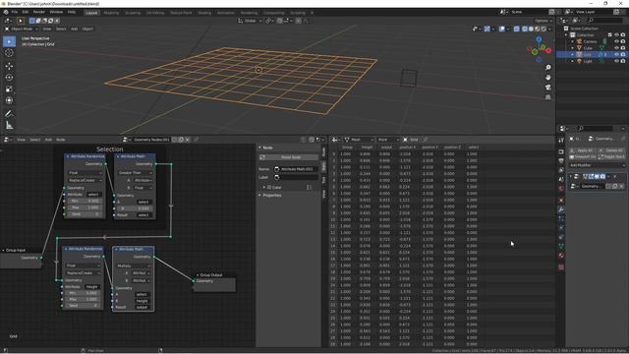Open the Render menu
Viewport: 629px width, 354px height.
[x=39, y=12]
